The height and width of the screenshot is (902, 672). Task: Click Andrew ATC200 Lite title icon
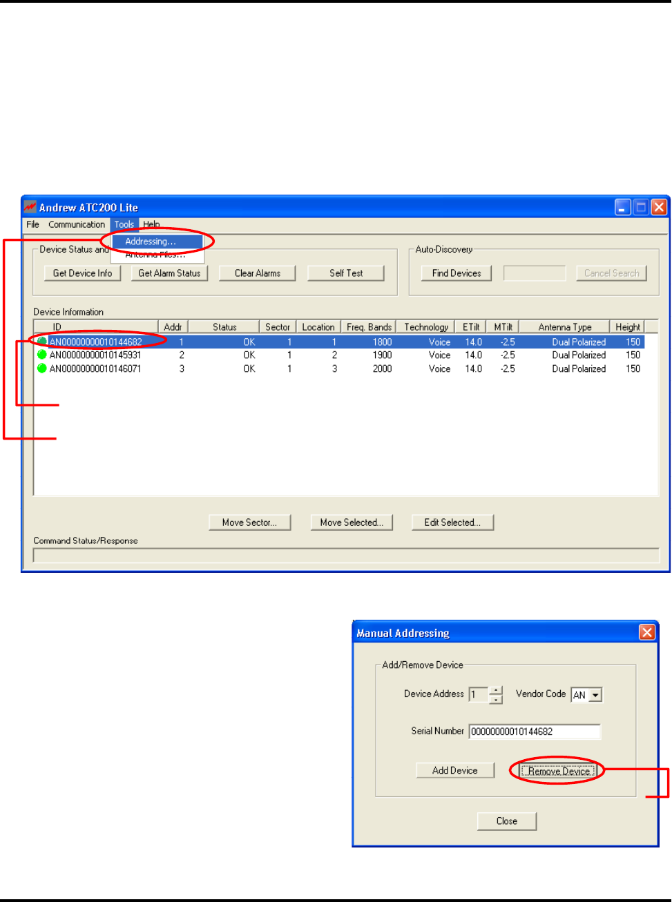click(x=30, y=207)
